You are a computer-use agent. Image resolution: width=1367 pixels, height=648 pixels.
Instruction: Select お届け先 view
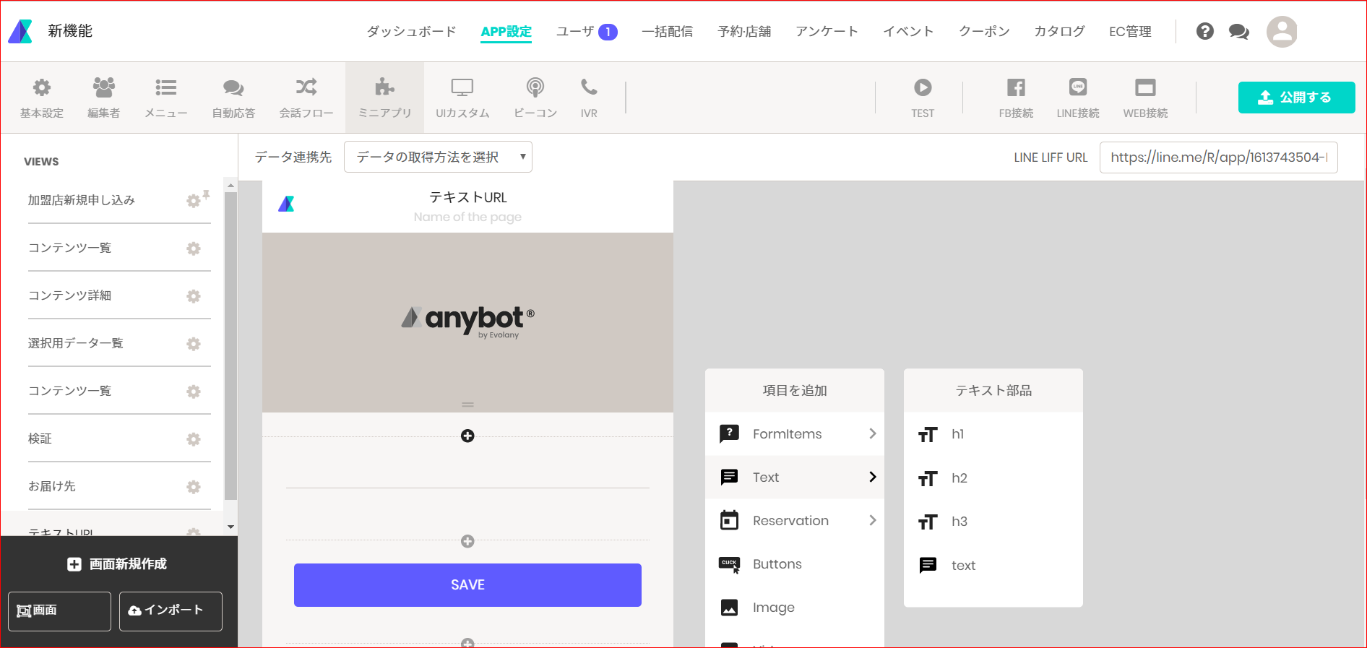52,486
